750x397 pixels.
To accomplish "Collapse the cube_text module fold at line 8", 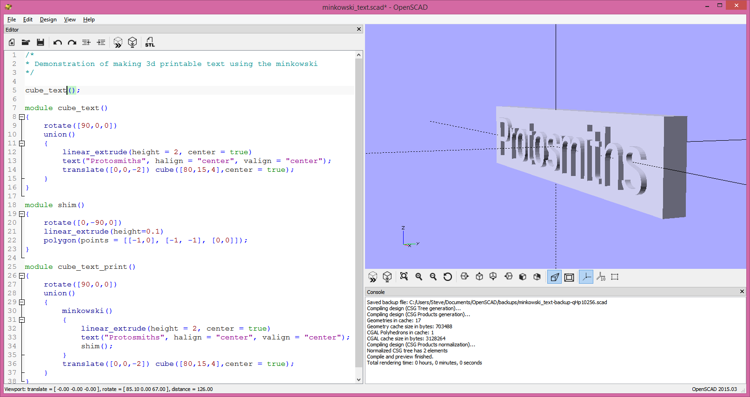I will coord(21,117).
